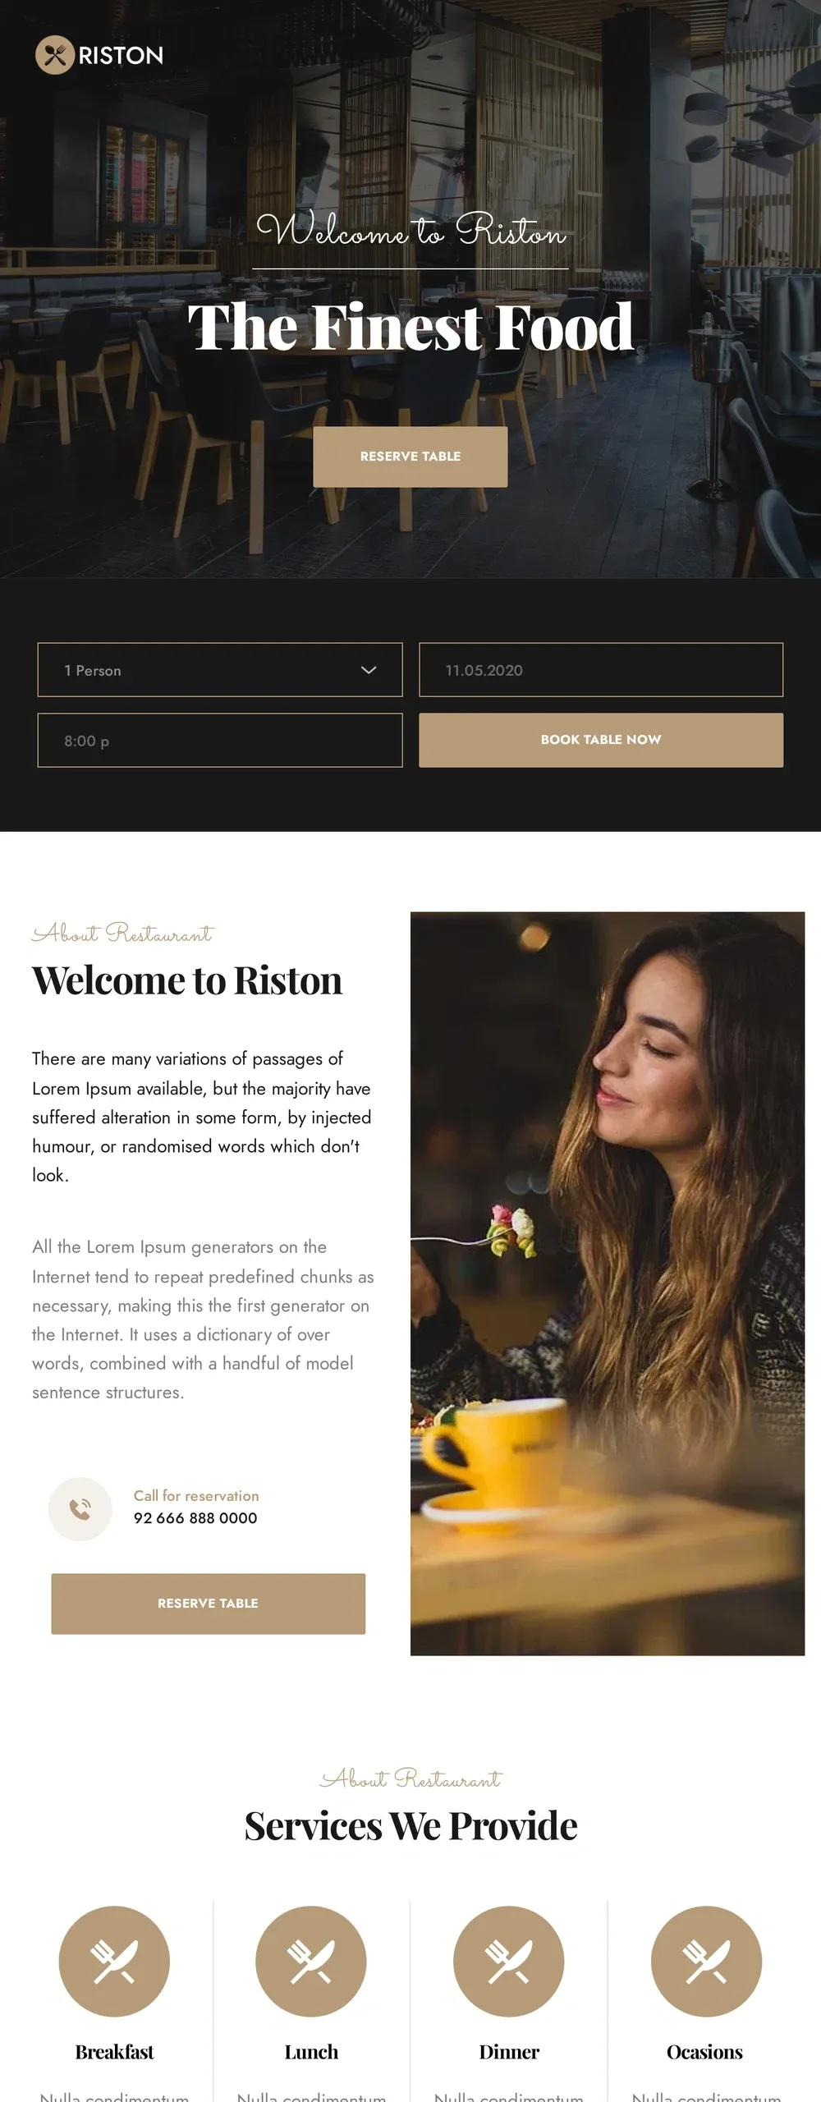Screen dimensions: 821x2102
Task: Select the Lunch service icon
Action: 311,1961
